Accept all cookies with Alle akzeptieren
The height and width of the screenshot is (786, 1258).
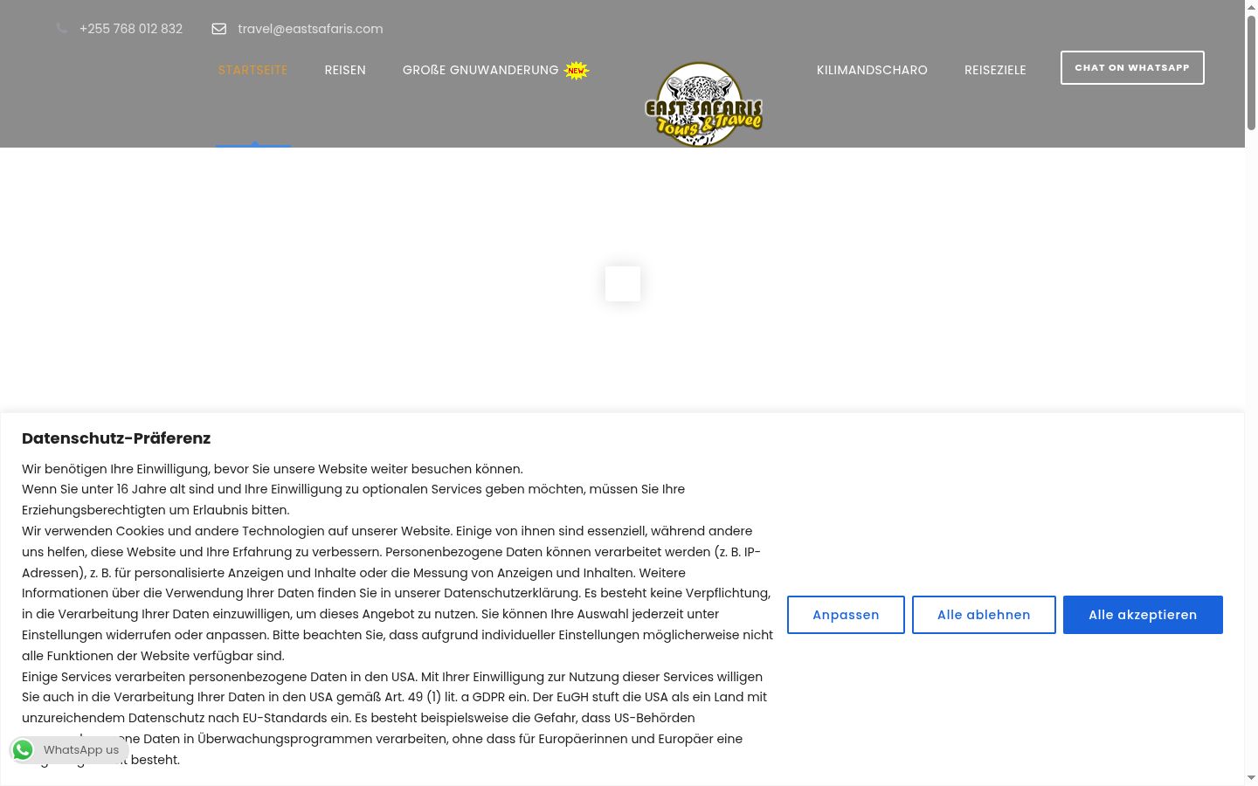click(1143, 615)
